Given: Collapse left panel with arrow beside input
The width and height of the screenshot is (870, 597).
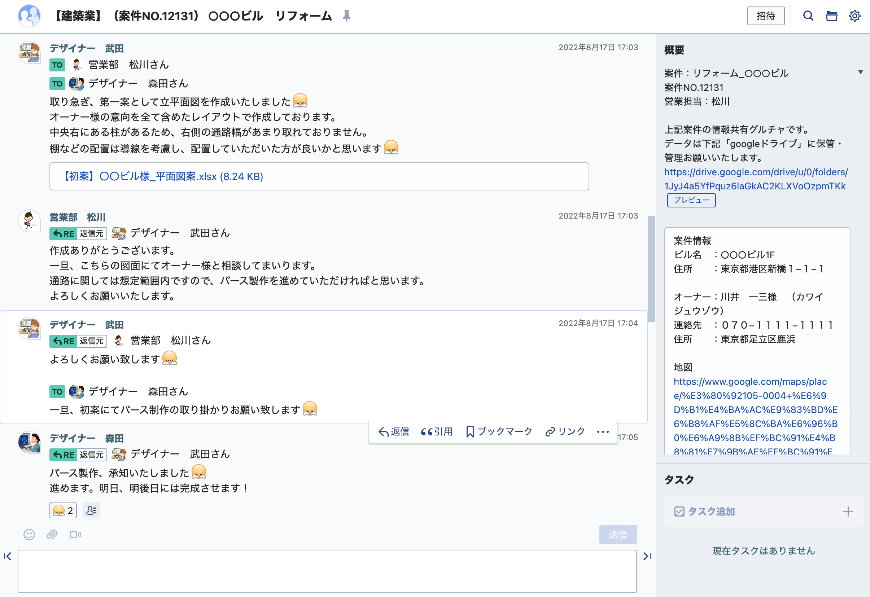Looking at the screenshot, I should [8, 556].
